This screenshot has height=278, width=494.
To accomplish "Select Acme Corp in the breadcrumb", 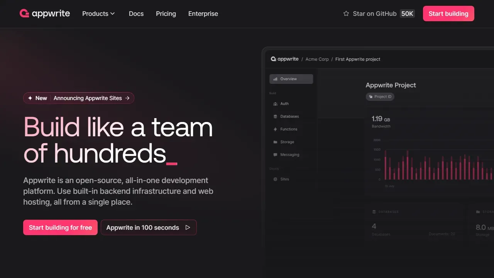I will click(317, 59).
